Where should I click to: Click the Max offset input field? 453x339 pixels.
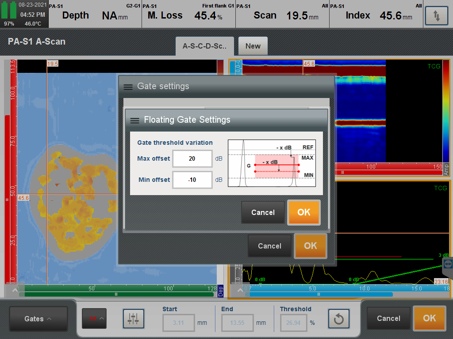coord(192,158)
